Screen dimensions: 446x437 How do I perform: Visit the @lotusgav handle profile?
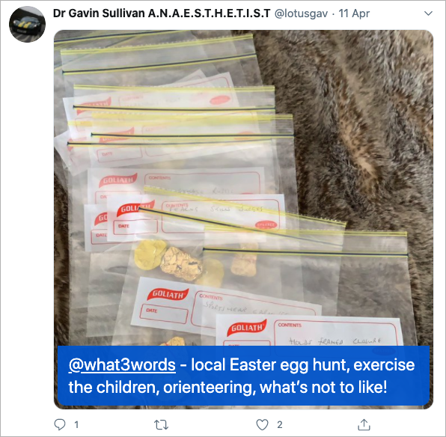[301, 13]
